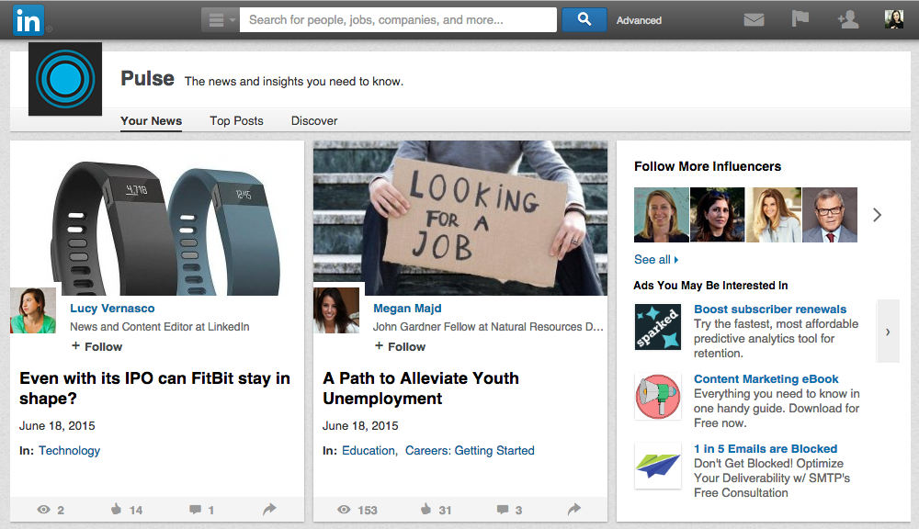Show next influencers with the right chevron
Viewport: 919px width, 529px height.
(x=877, y=215)
